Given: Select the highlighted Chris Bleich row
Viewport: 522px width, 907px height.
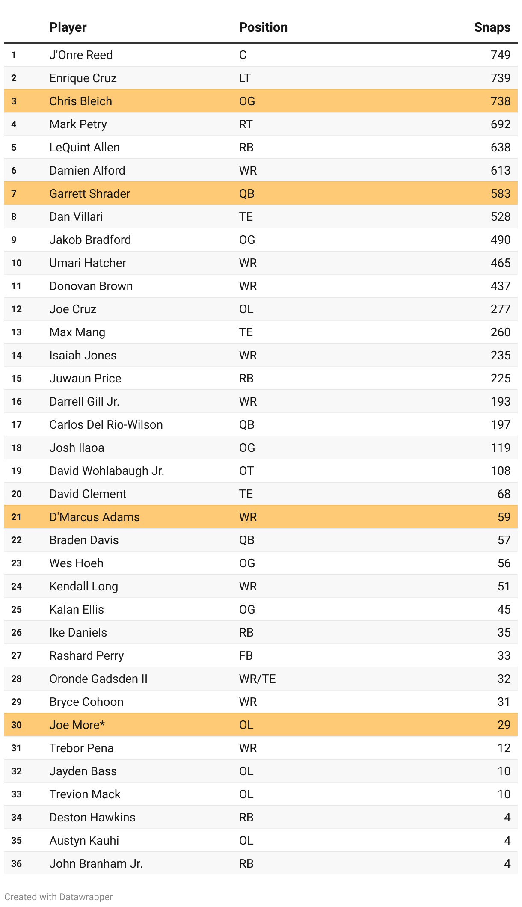Looking at the screenshot, I should (x=261, y=101).
